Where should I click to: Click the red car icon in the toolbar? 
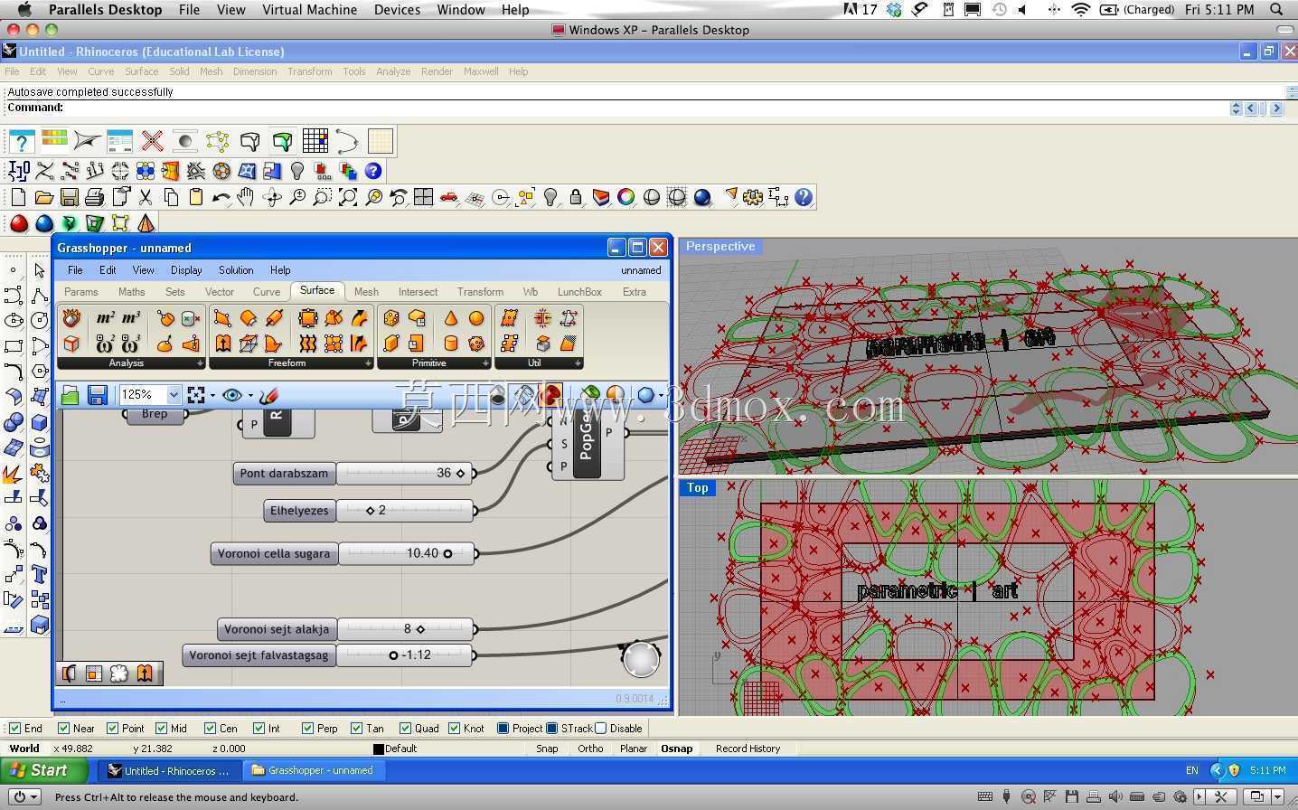pos(448,197)
